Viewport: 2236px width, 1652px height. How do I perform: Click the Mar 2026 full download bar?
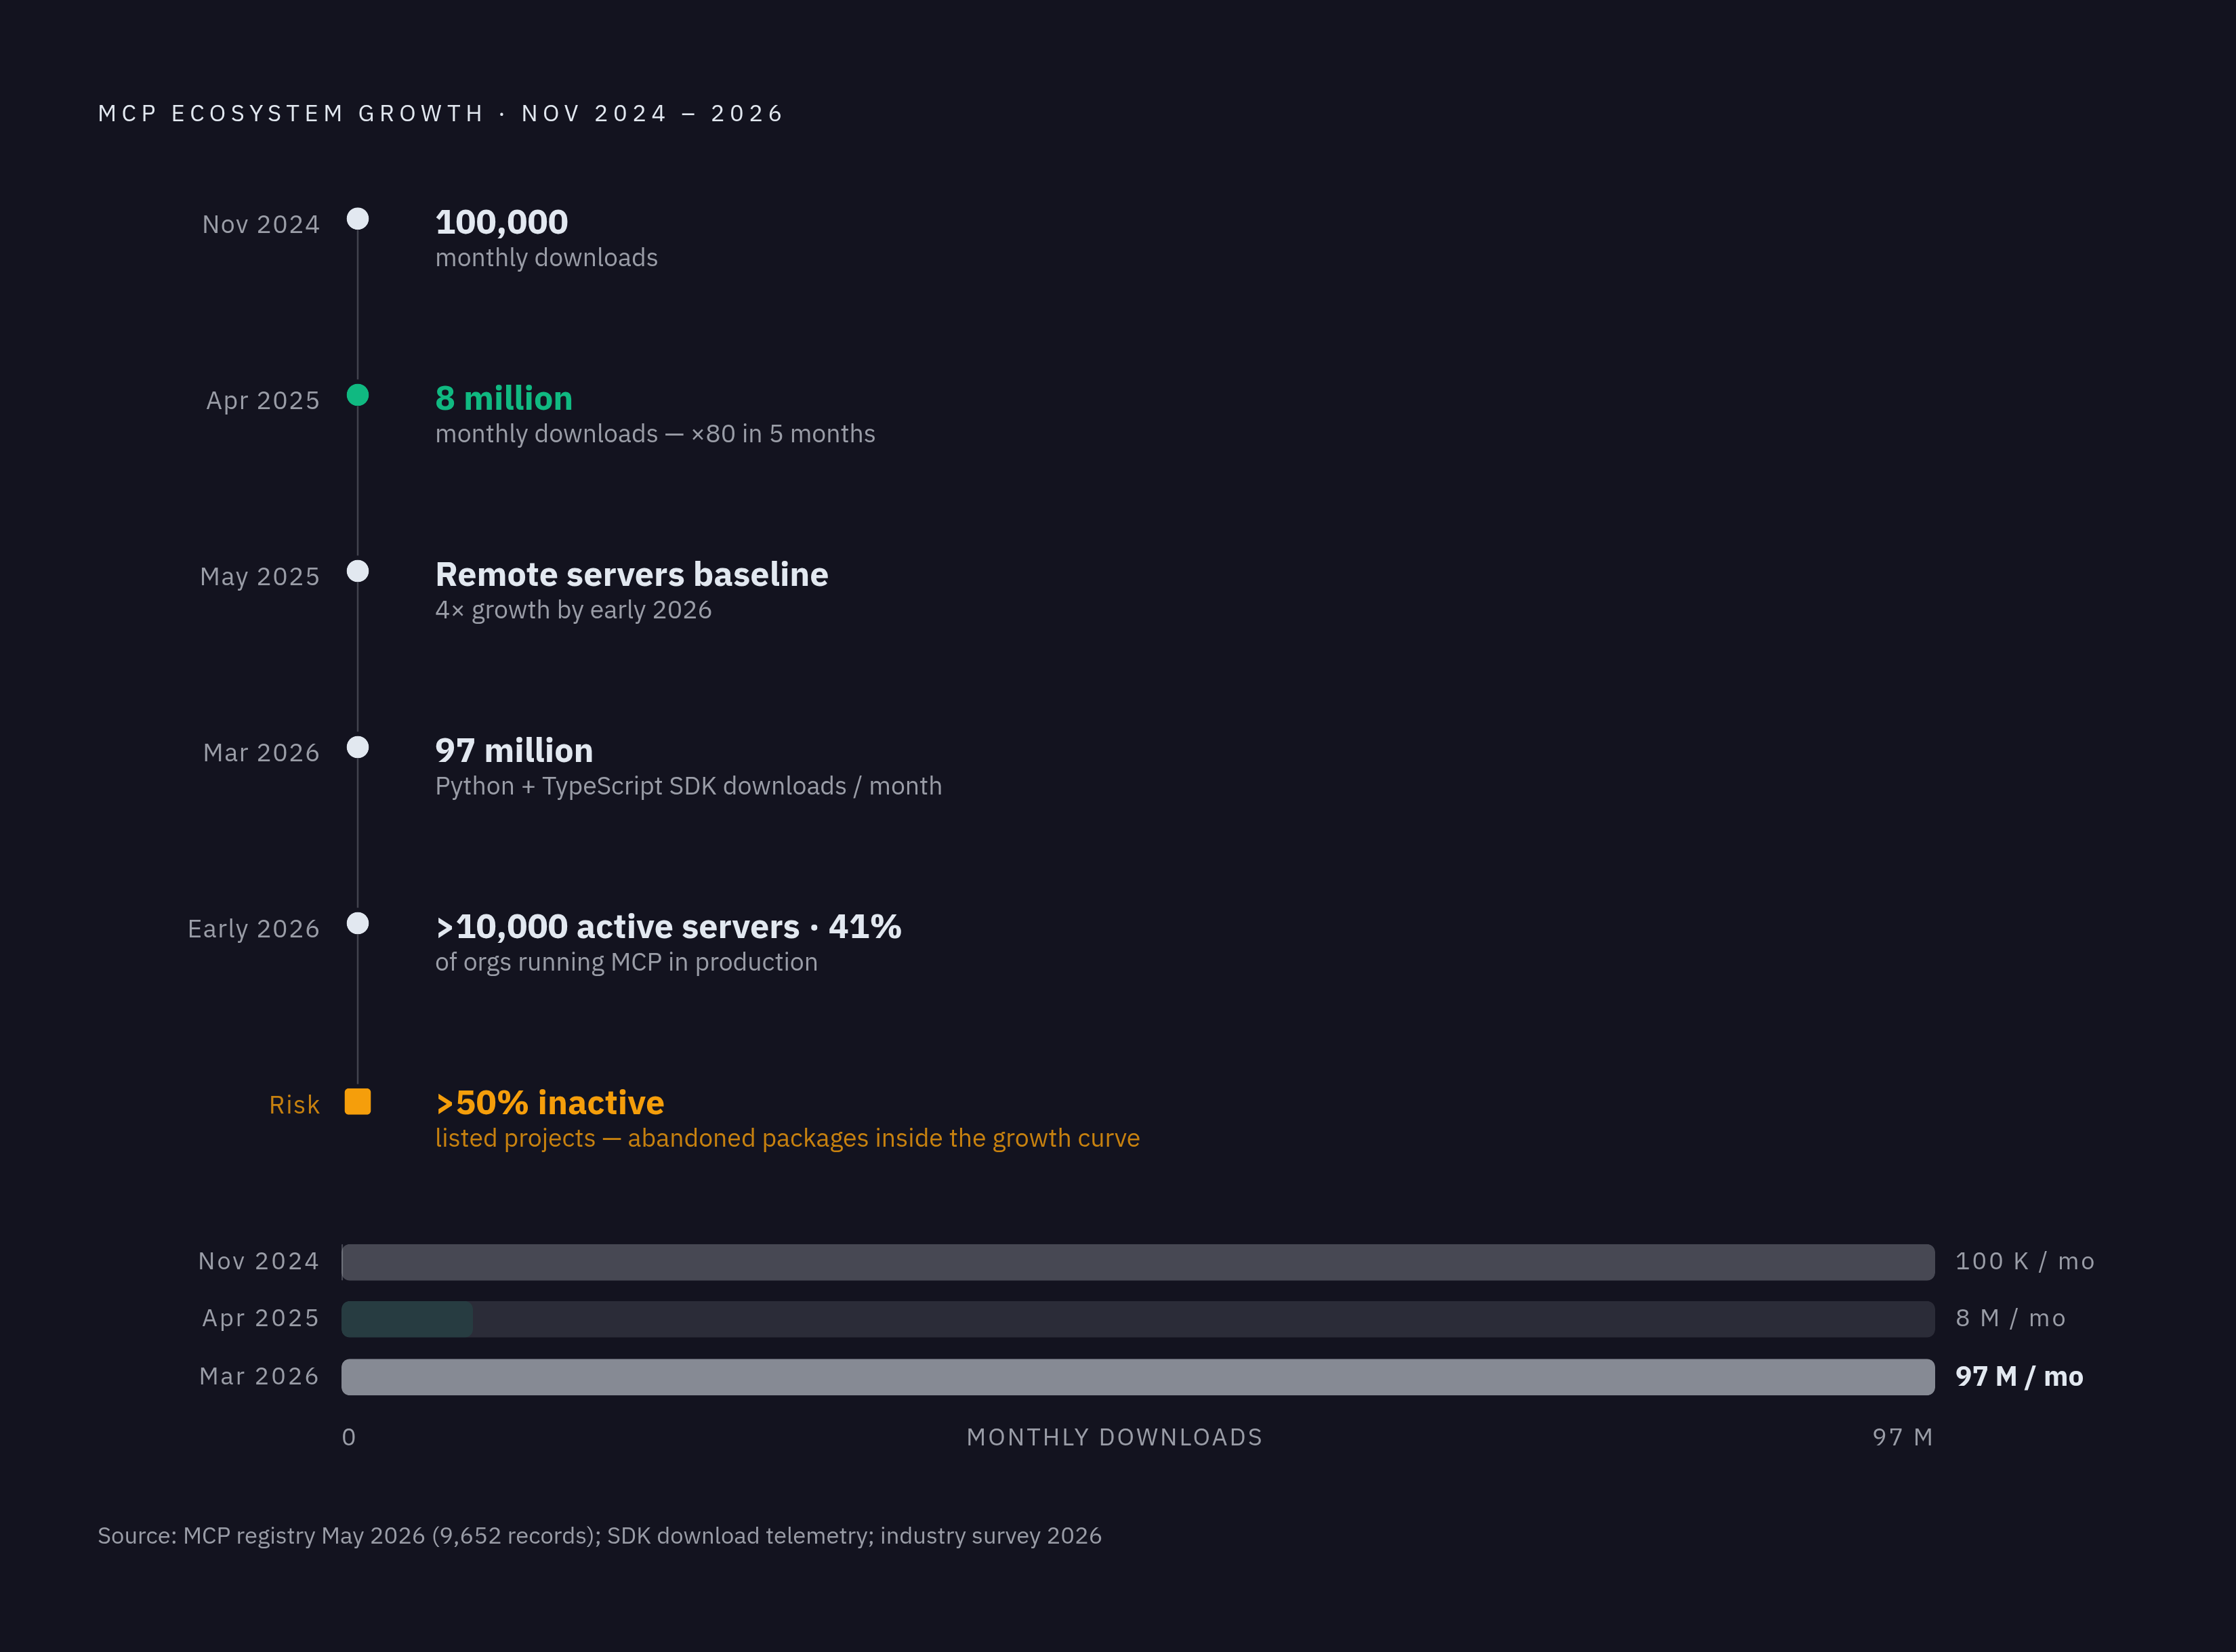(x=1138, y=1377)
